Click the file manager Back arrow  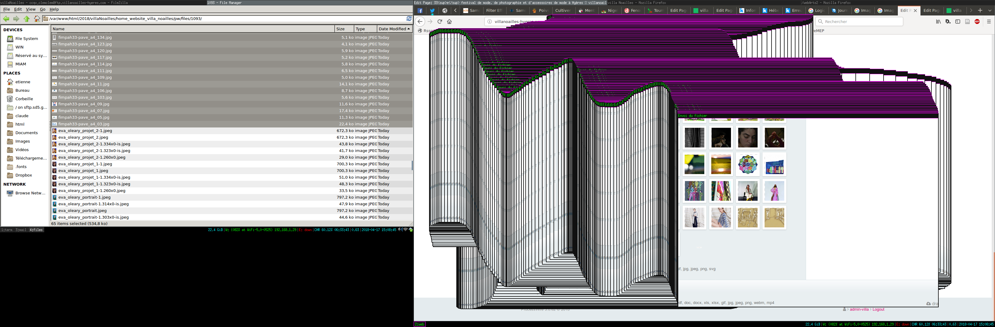[6, 18]
